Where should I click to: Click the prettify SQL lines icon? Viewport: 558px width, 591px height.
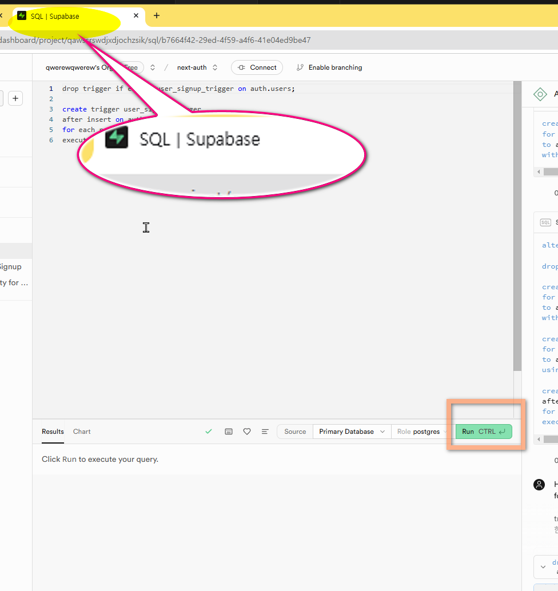point(265,432)
